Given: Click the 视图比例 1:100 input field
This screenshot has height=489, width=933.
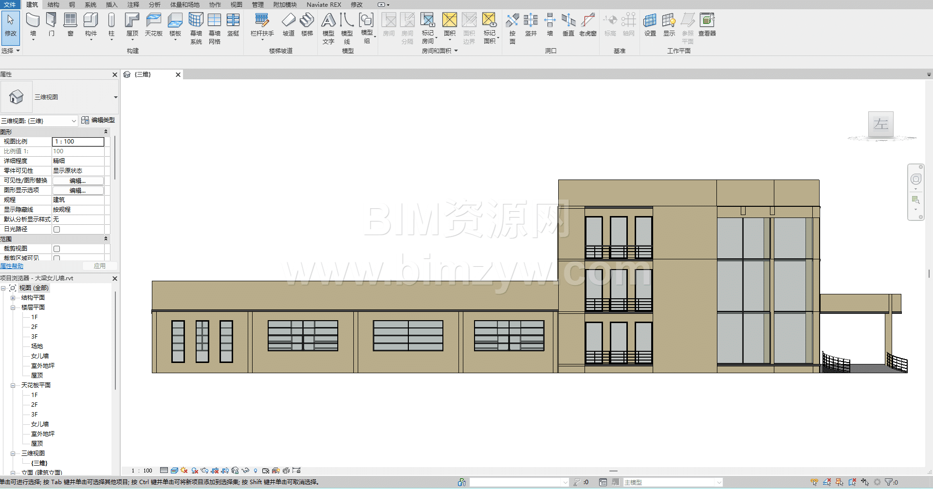Looking at the screenshot, I should pos(78,142).
